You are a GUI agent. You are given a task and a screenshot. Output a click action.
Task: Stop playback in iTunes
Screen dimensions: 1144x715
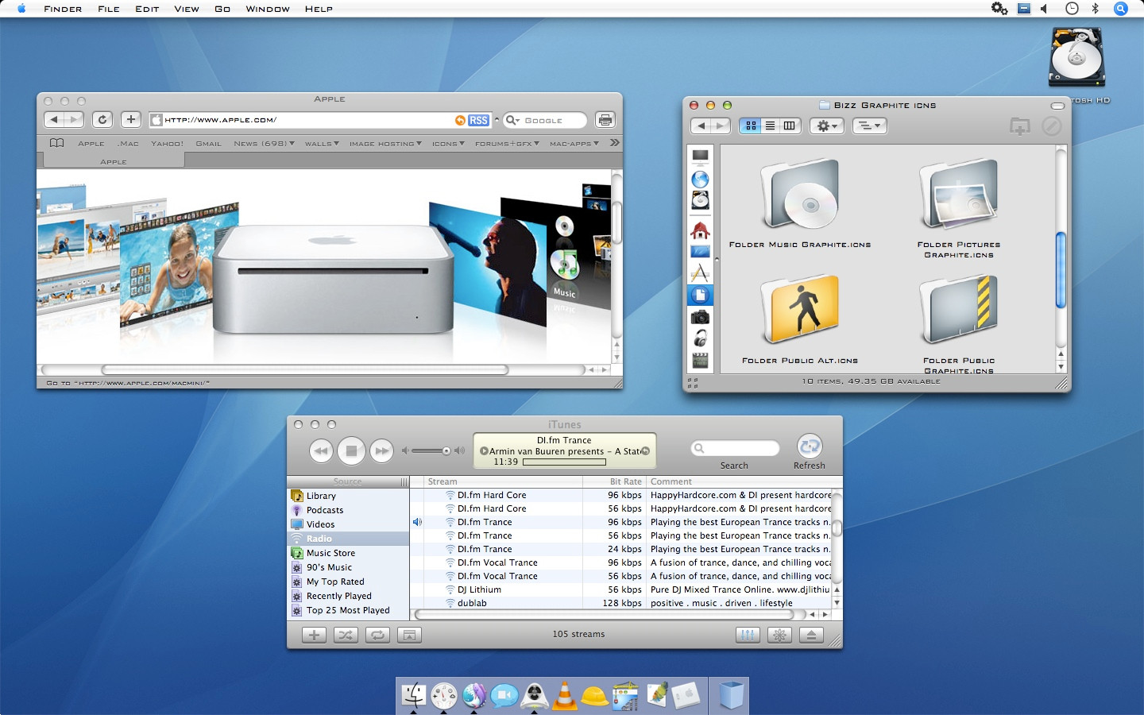pyautogui.click(x=351, y=451)
